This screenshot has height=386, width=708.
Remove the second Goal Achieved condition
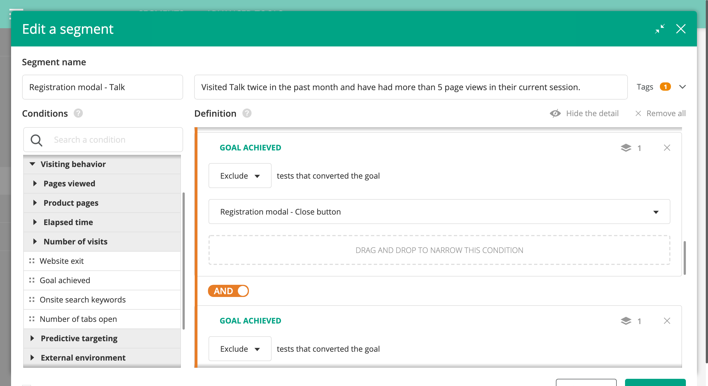coord(667,321)
